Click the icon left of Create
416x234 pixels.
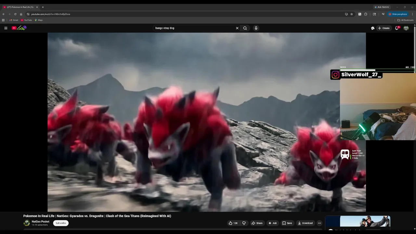pyautogui.click(x=373, y=28)
